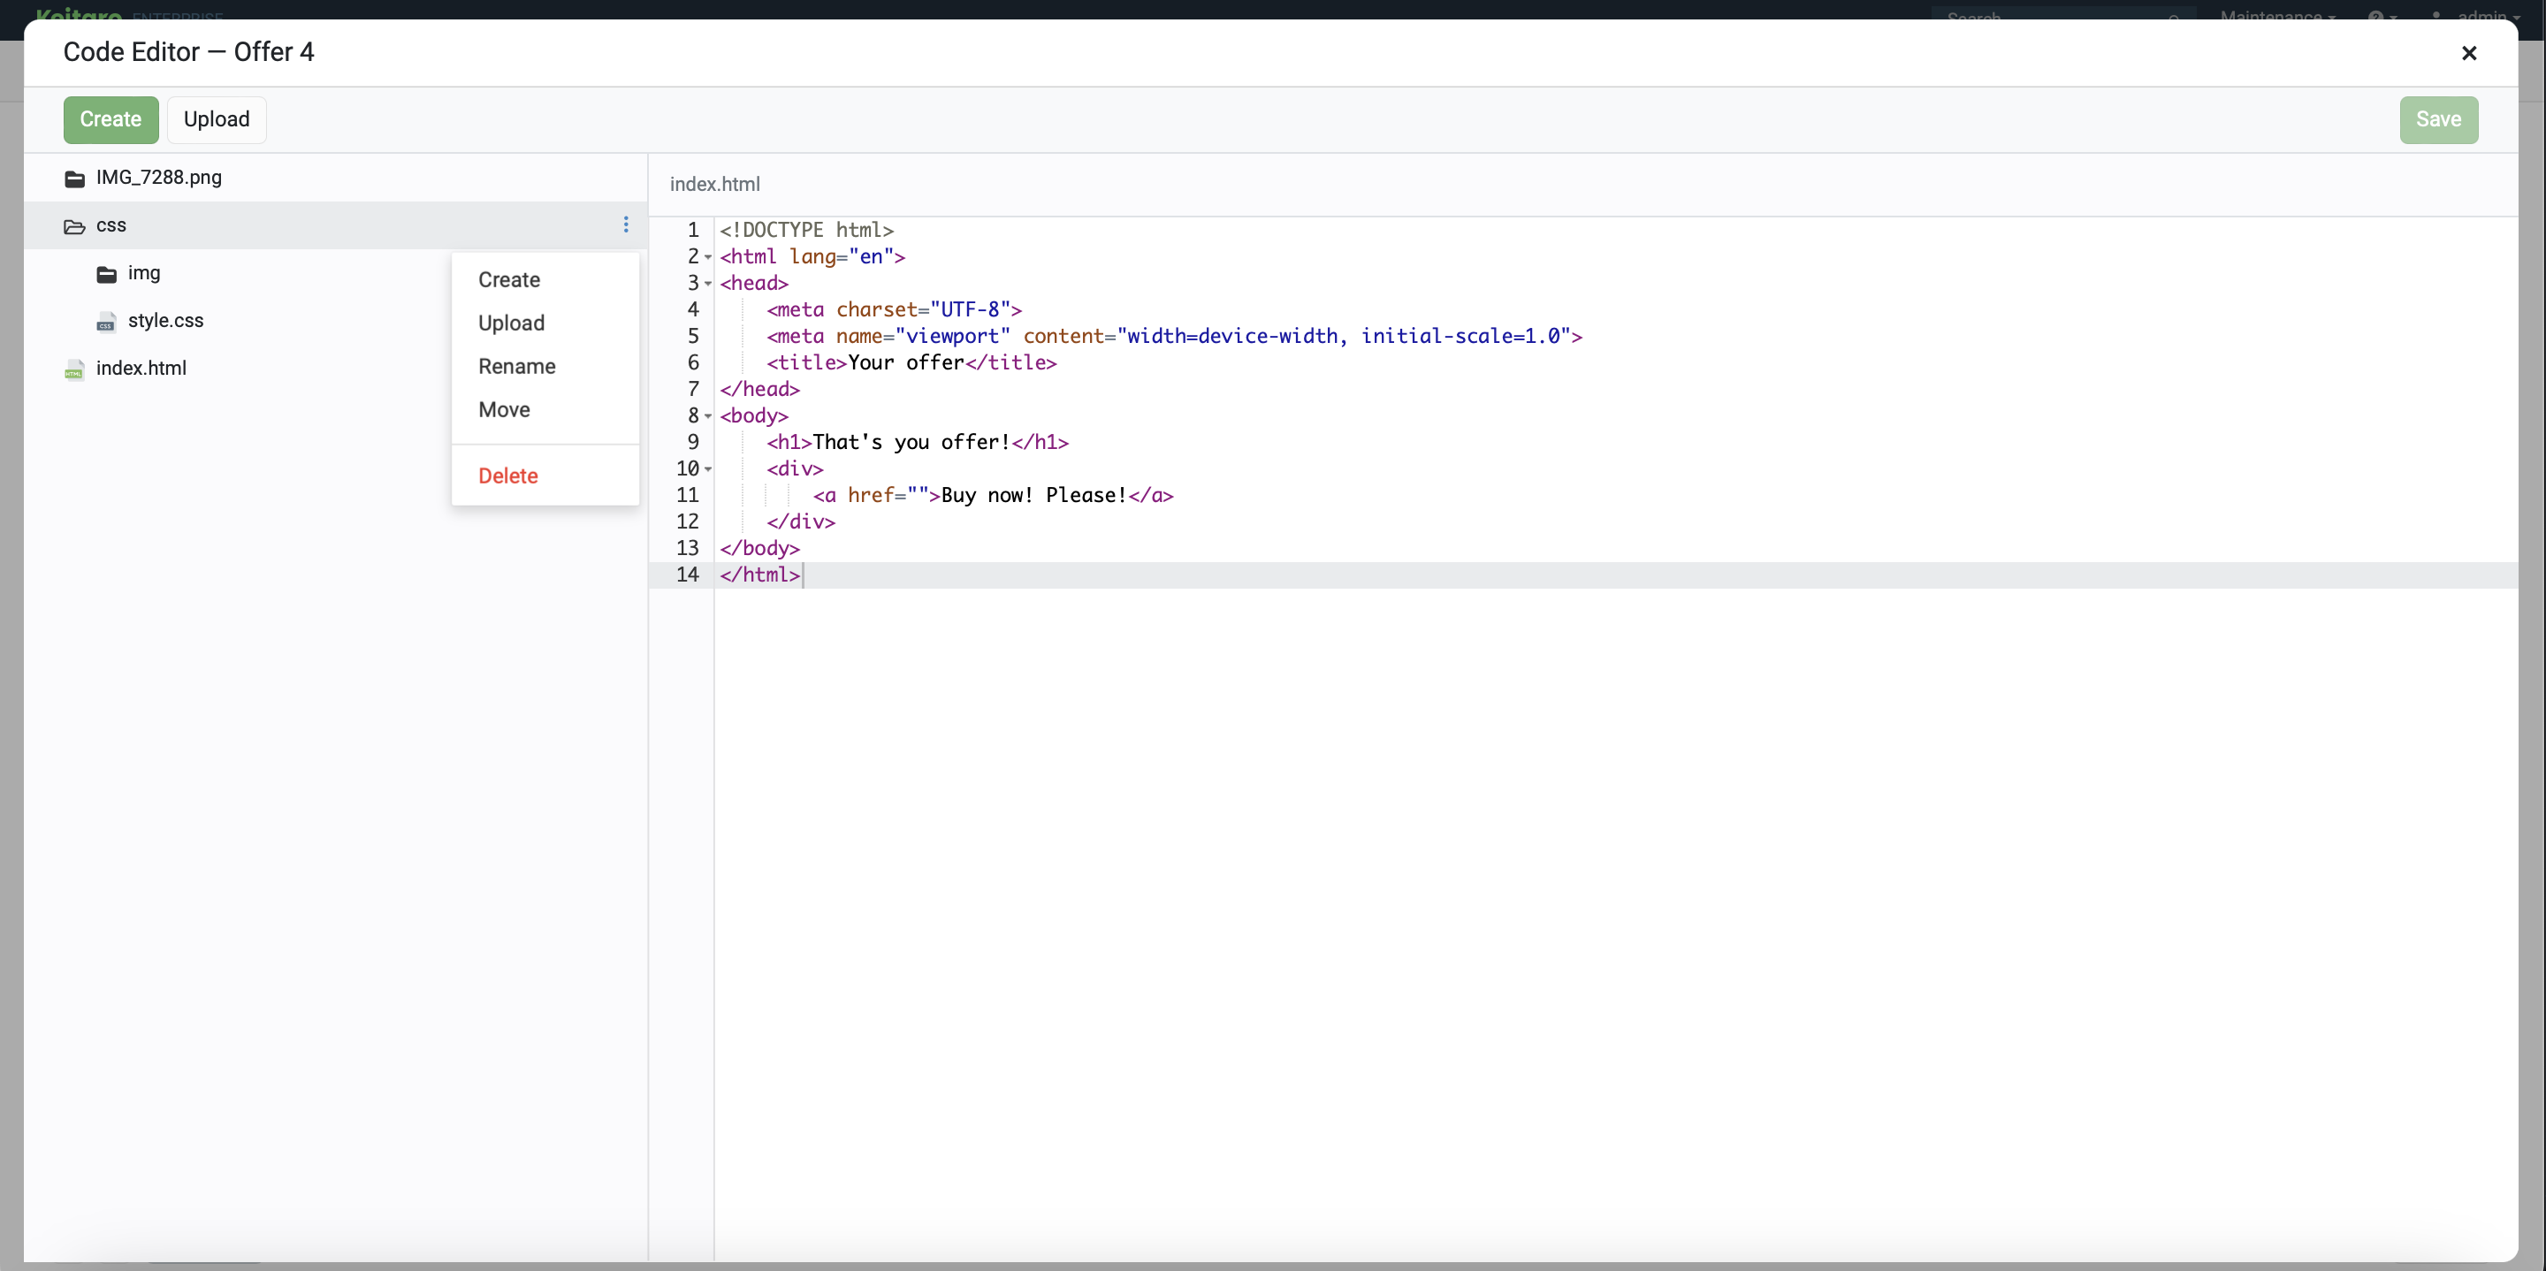Click the img folder icon

point(106,274)
